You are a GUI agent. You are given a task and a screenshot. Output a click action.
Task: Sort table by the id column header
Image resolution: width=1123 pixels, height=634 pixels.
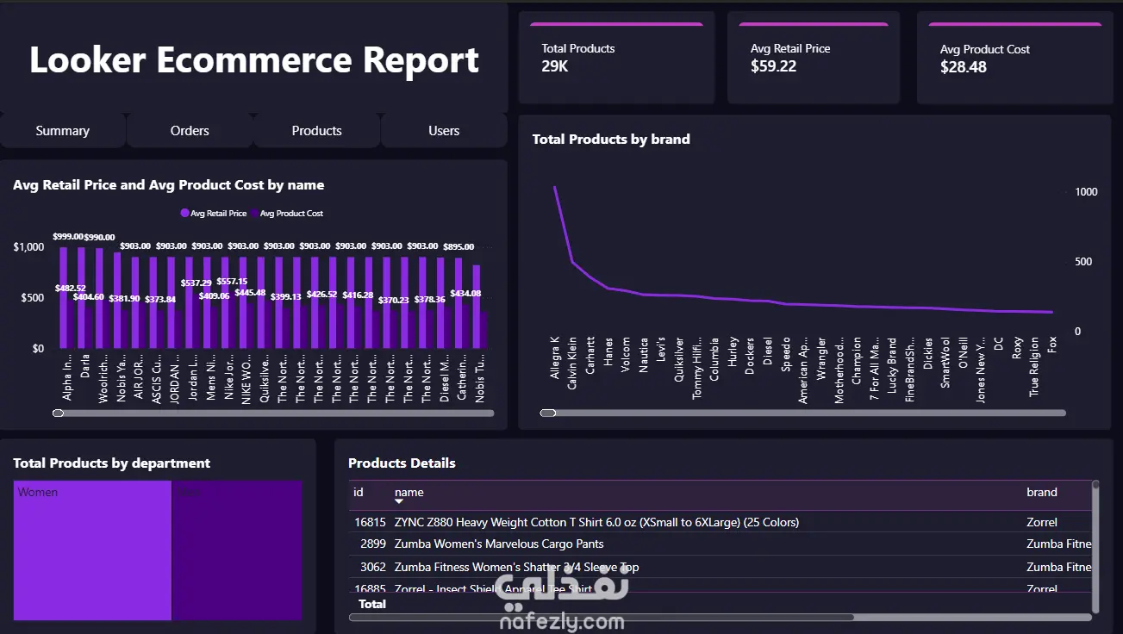[359, 492]
